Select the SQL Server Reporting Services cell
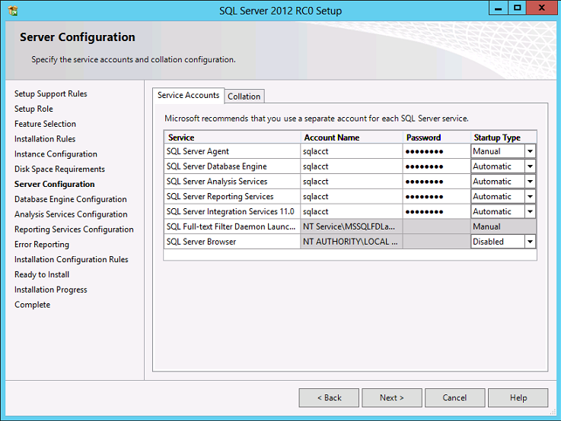561x421 pixels. [232, 196]
